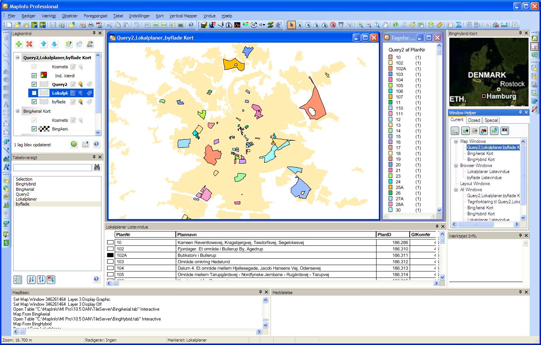Choose the Radius Select tool

308,25
